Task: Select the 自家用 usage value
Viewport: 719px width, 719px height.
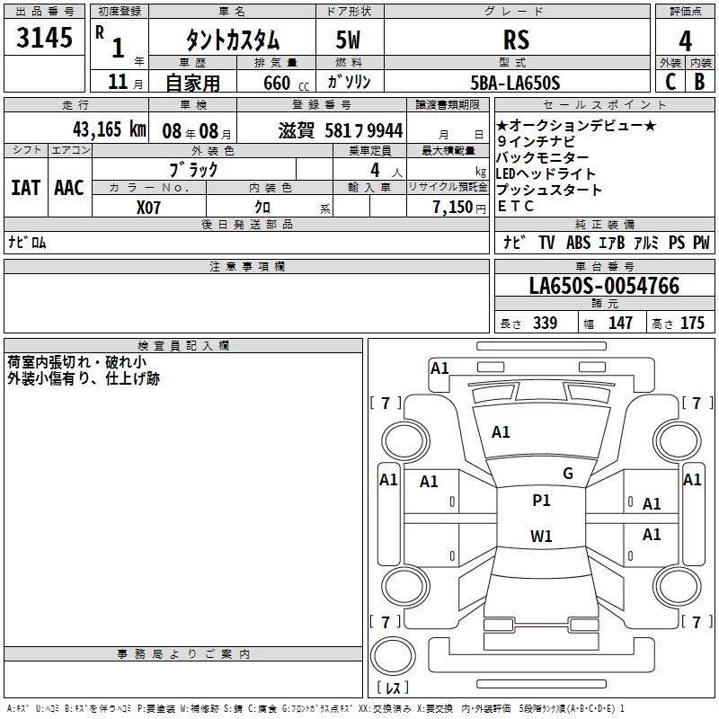Action: [x=192, y=83]
